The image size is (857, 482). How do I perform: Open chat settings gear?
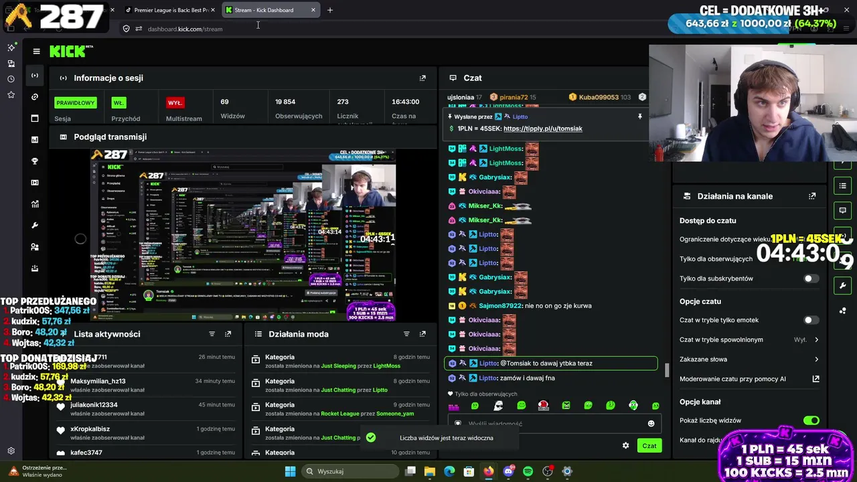tap(626, 445)
